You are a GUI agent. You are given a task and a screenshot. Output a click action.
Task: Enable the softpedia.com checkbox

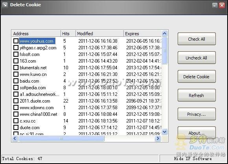point(16,88)
